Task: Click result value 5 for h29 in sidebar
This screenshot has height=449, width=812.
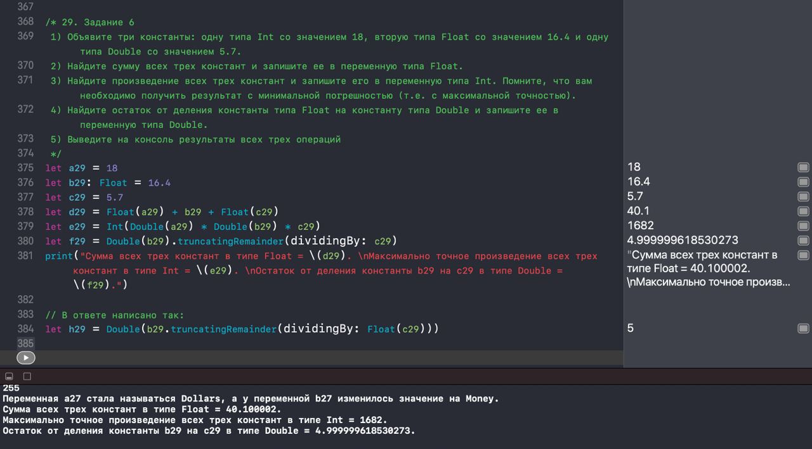Action: (631, 328)
